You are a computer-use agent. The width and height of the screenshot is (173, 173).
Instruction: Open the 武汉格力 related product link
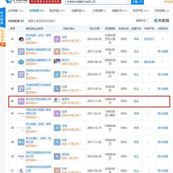click(149, 39)
